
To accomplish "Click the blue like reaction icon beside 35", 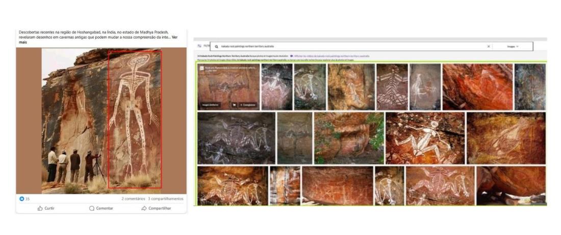I will pyautogui.click(x=21, y=198).
